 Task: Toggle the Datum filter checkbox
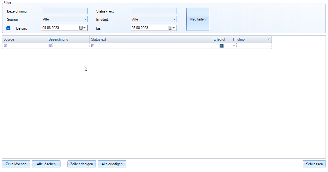pos(9,28)
